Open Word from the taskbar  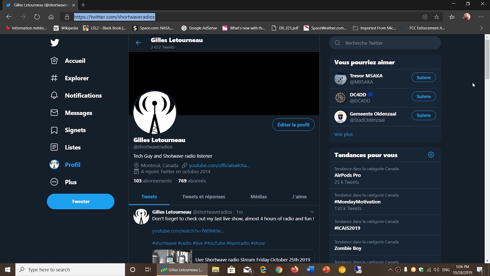point(310,270)
